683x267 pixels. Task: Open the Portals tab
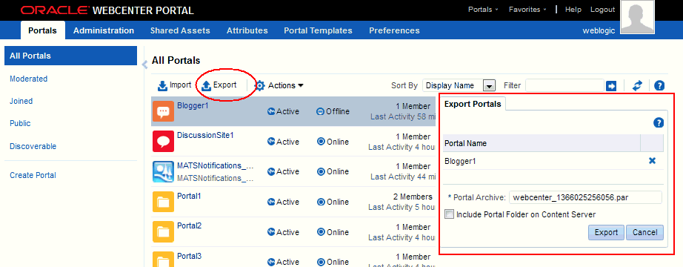tap(43, 30)
